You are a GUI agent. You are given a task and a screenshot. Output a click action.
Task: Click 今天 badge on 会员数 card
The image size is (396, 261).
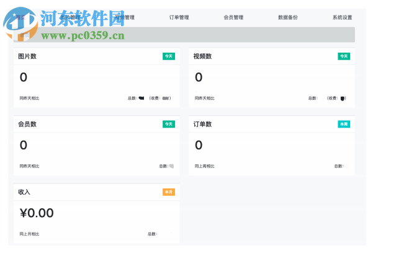coord(169,124)
